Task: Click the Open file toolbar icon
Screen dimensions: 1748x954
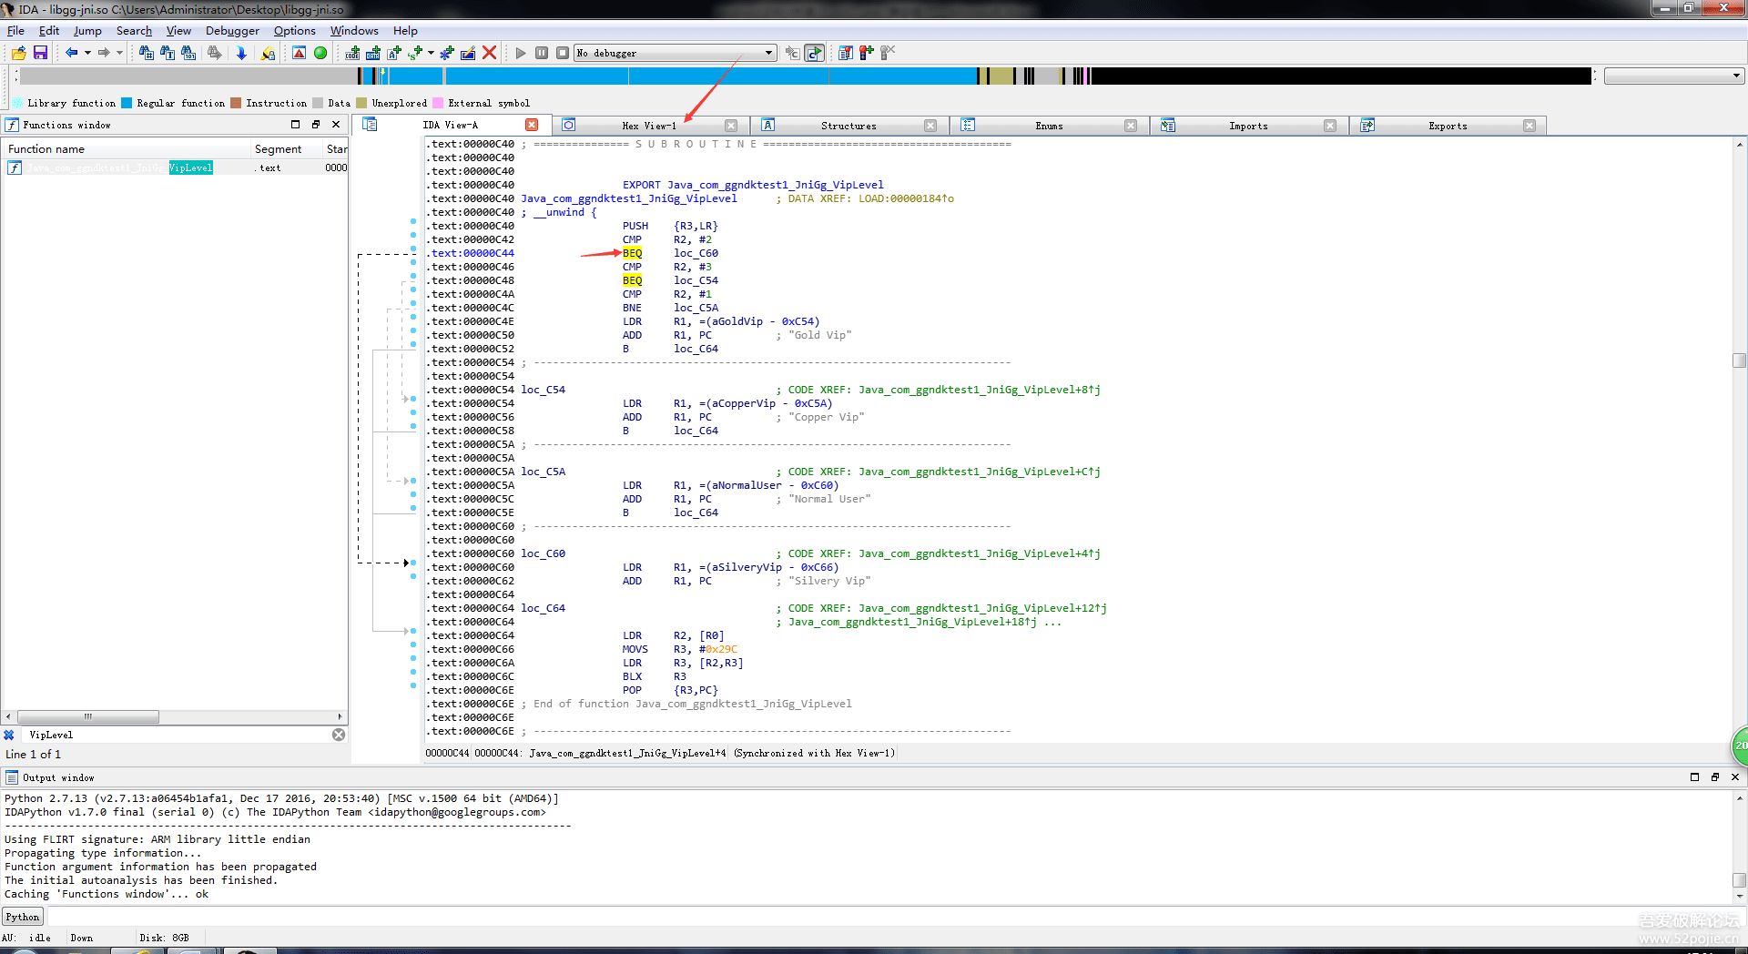Action: [18, 53]
